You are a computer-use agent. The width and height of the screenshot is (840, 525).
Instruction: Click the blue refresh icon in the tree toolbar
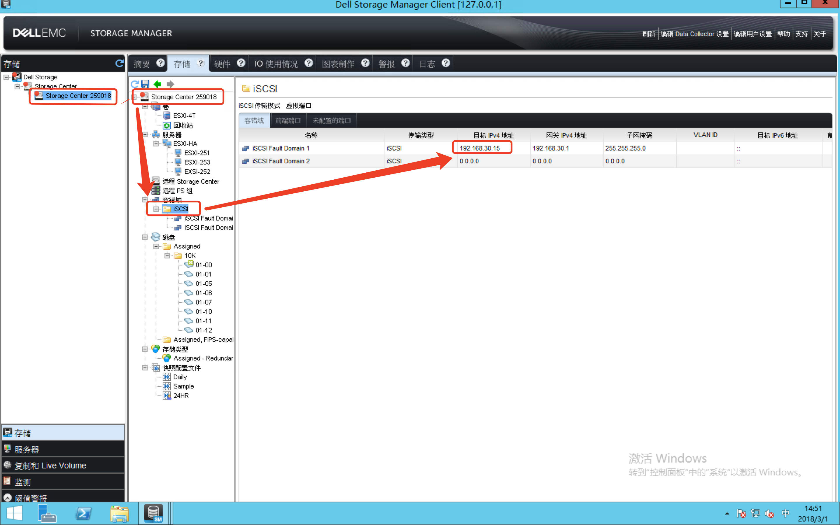[x=135, y=84]
